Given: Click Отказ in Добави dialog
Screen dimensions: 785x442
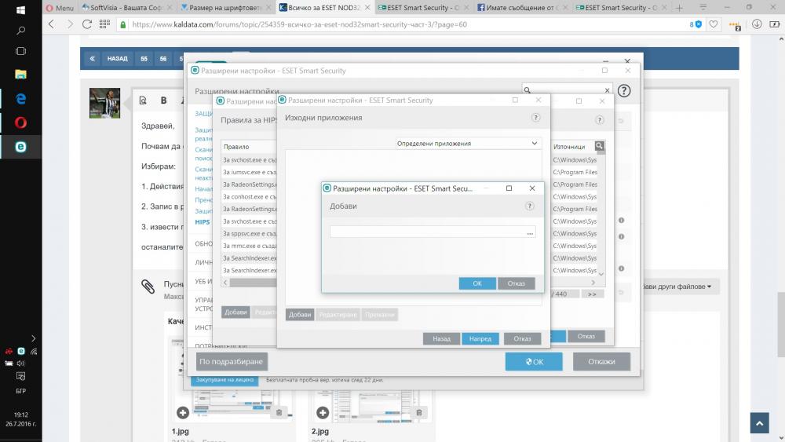Looking at the screenshot, I should tap(517, 283).
